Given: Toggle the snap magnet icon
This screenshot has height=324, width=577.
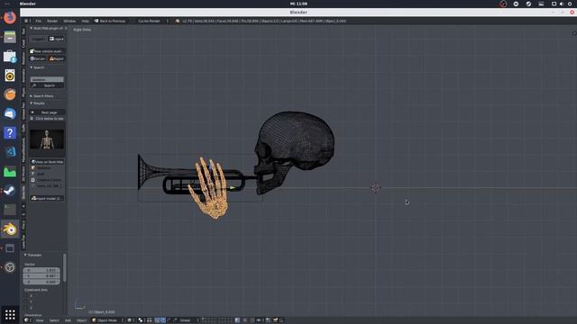Looking at the screenshot, I should click(x=252, y=320).
